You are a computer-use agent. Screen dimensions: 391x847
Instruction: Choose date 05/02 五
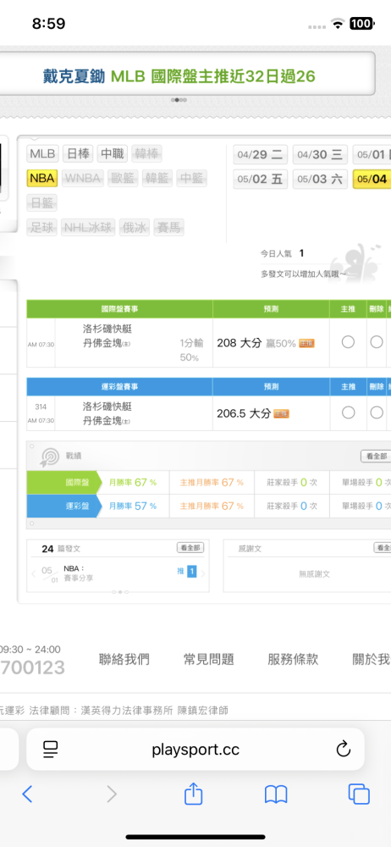261,179
